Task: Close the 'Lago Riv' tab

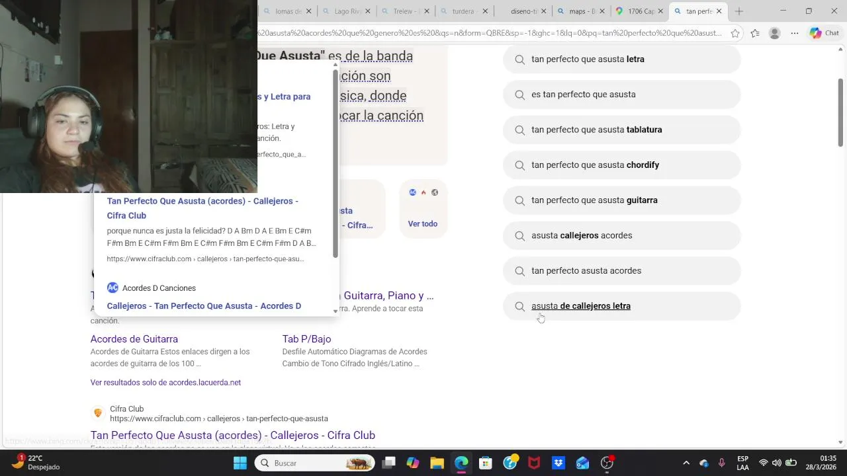Action: click(367, 11)
